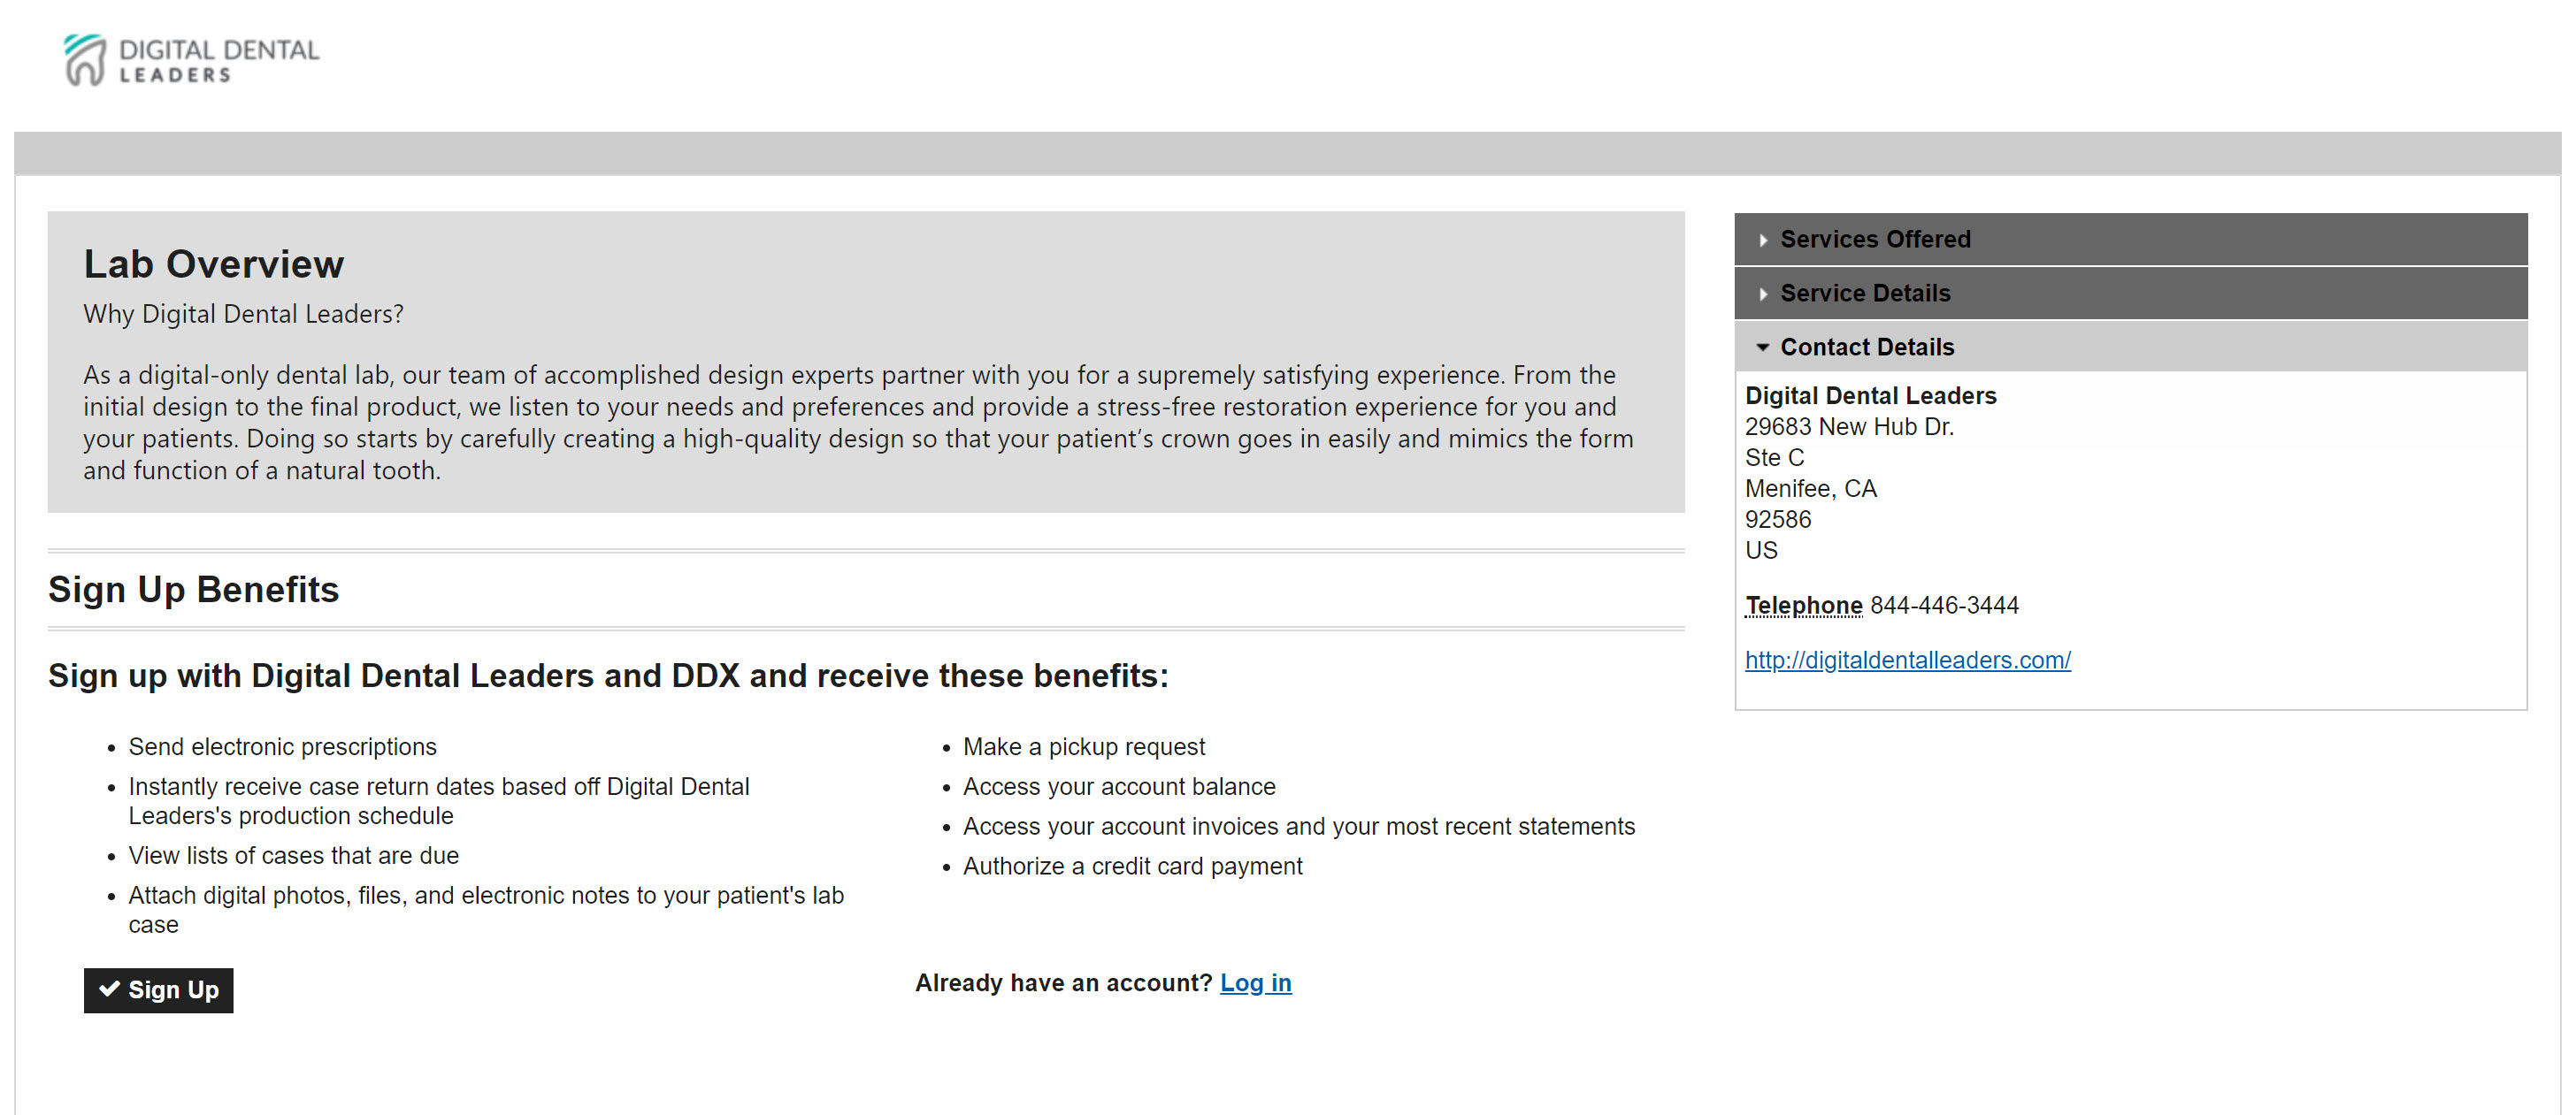
Task: Click 'View lists of cases that are due'
Action: (x=293, y=856)
